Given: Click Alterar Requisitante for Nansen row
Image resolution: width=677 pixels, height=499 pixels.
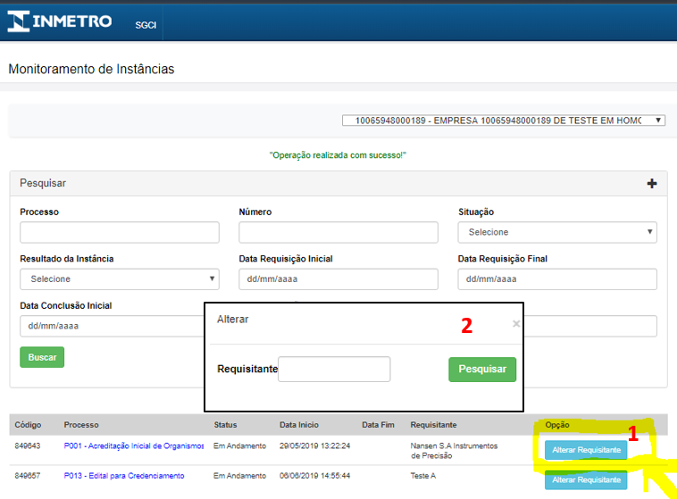Looking at the screenshot, I should (x=586, y=451).
